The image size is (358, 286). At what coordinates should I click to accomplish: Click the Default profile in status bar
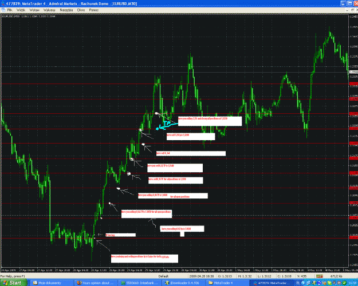(x=163, y=276)
